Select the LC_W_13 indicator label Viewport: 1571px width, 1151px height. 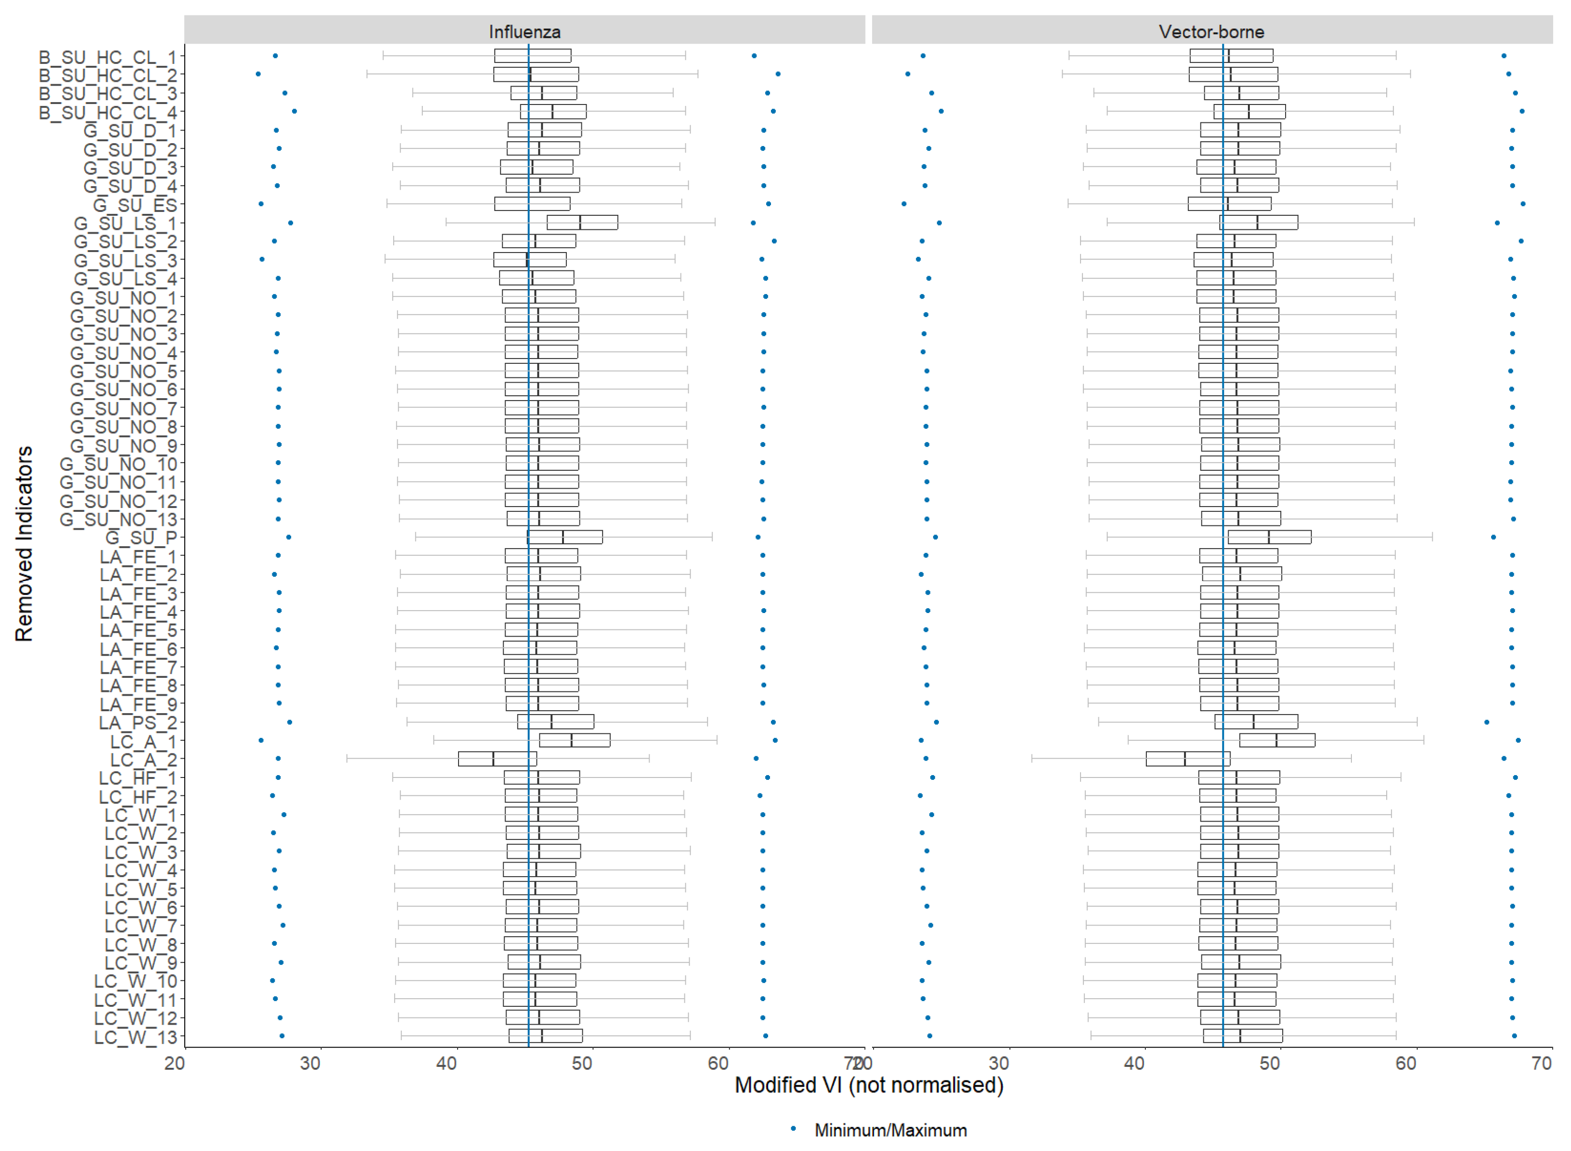pyautogui.click(x=136, y=1037)
